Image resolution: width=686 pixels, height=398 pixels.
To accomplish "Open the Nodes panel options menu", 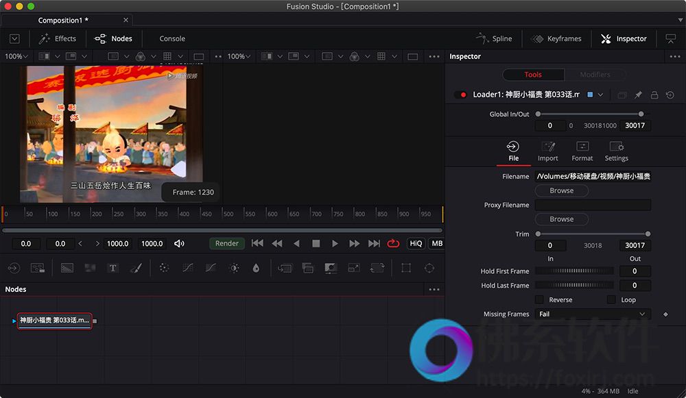I will coord(434,289).
